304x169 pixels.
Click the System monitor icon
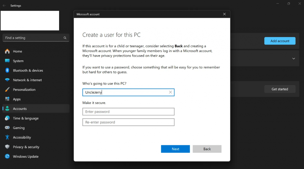[x=7, y=61]
